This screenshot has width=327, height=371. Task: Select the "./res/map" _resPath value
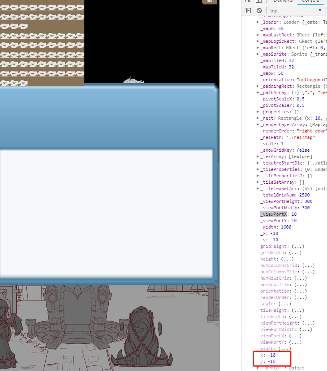(x=301, y=137)
